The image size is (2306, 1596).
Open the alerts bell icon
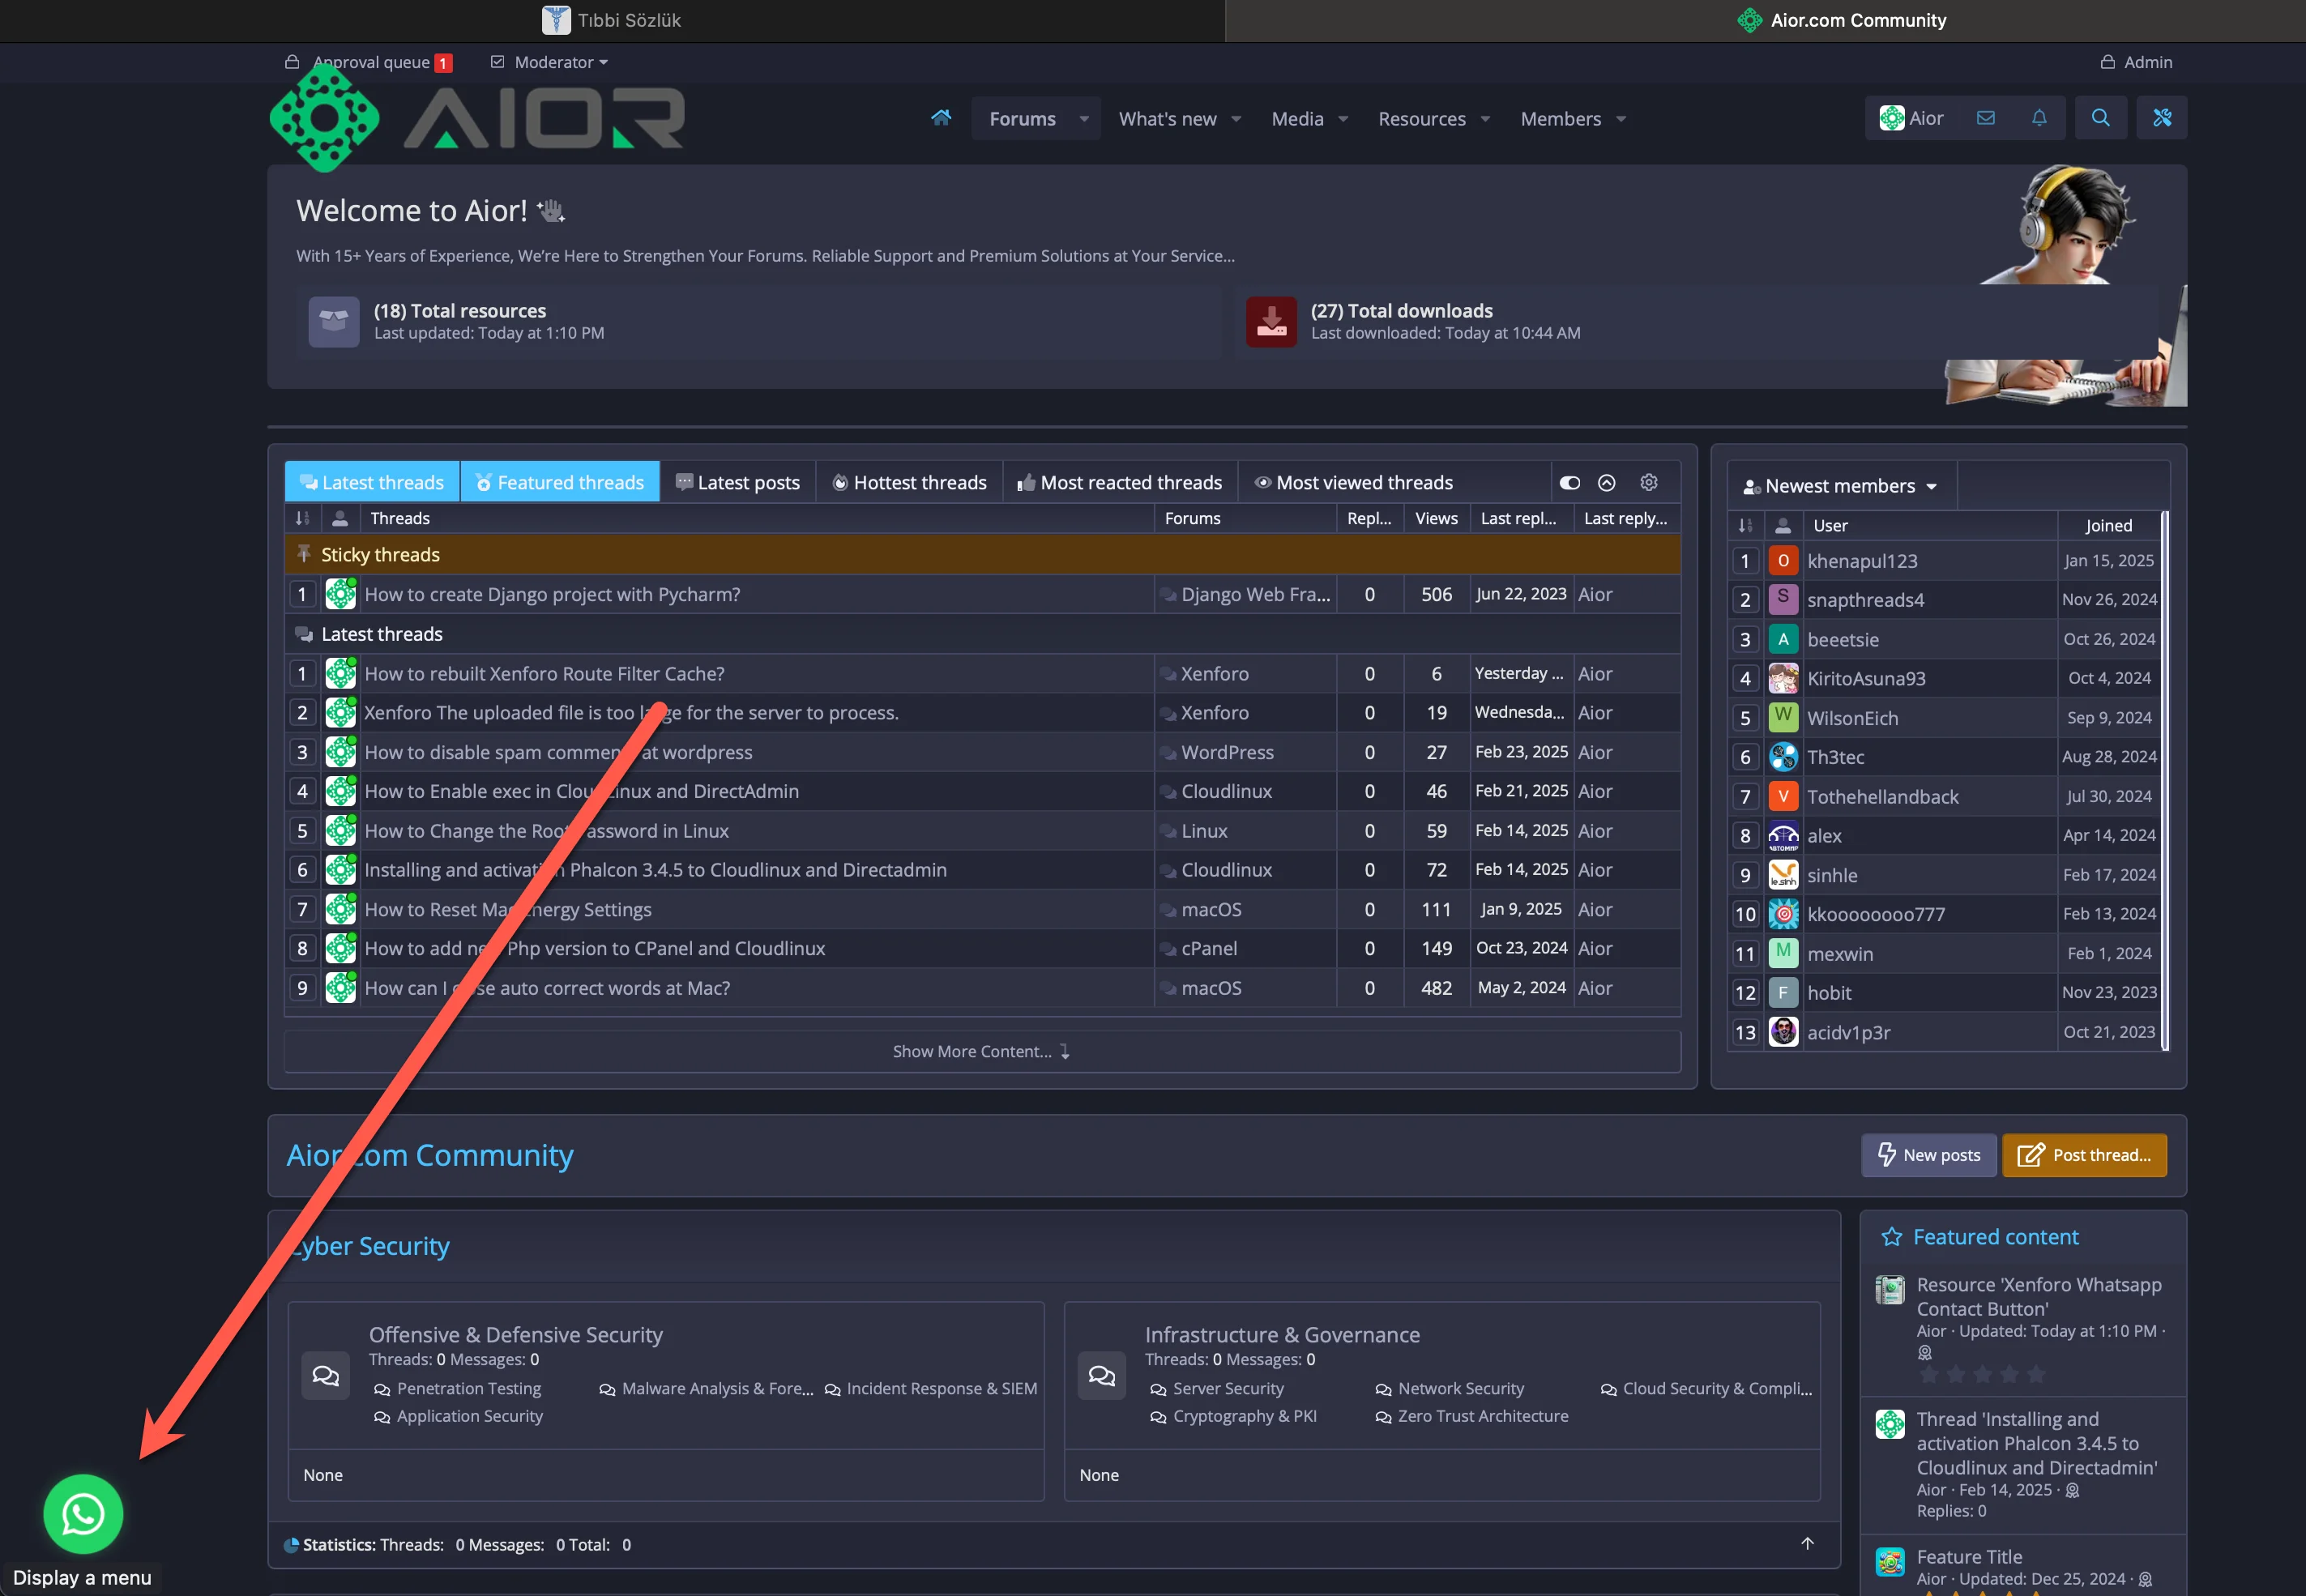[2039, 118]
